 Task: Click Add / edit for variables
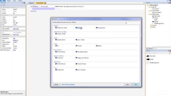(x=16, y=29)
